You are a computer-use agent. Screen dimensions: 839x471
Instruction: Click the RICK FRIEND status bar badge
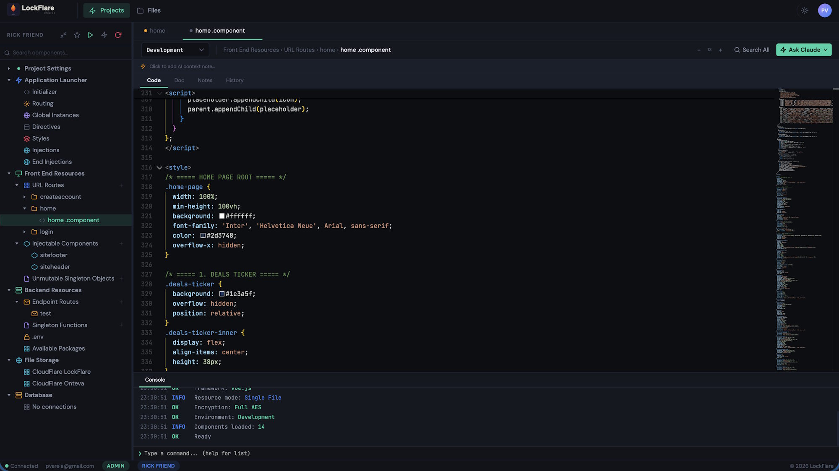pyautogui.click(x=158, y=466)
